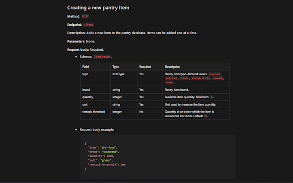Click the 'dry-food' allowed value tag

point(215,74)
